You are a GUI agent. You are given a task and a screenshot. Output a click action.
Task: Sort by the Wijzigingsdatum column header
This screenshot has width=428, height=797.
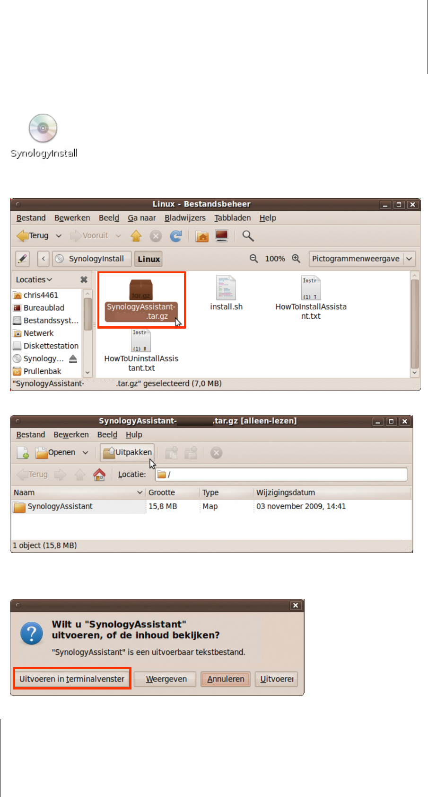[x=332, y=493]
